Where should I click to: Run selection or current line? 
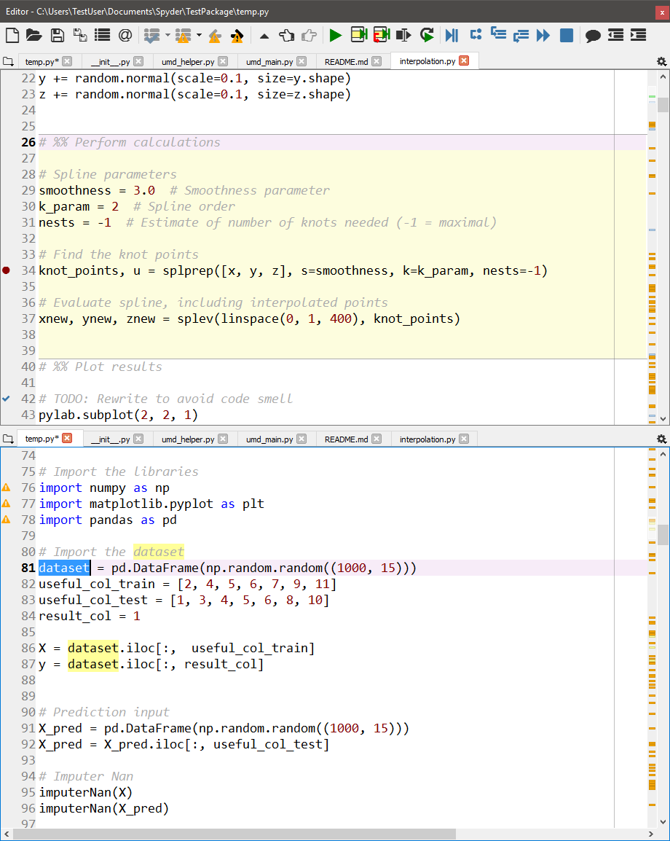coord(403,36)
